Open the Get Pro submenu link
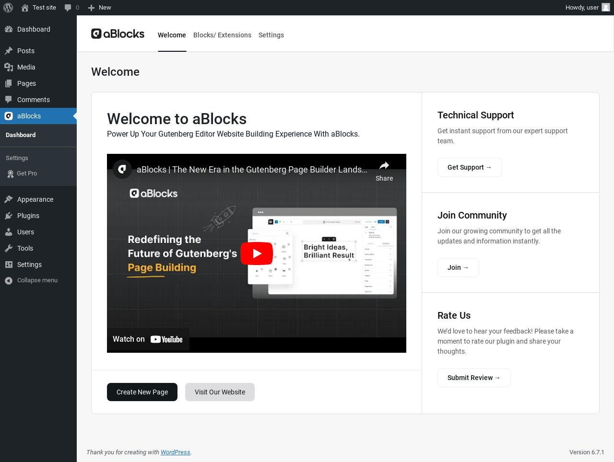 (27, 173)
